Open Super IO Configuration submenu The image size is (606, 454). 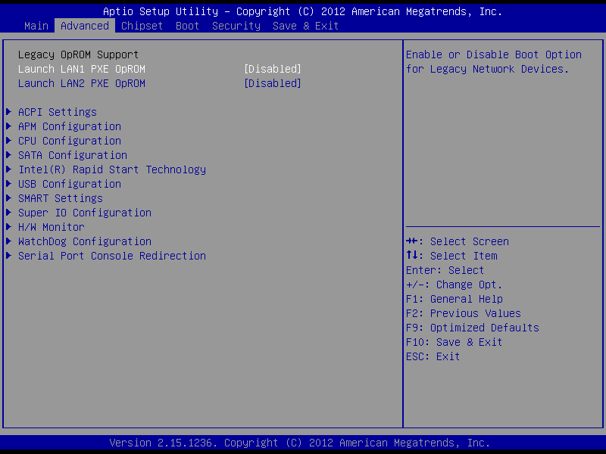point(84,213)
